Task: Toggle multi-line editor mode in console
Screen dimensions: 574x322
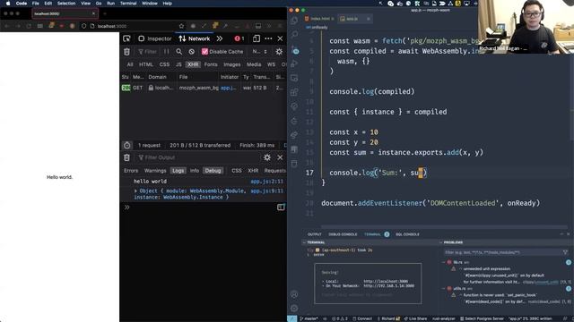Action: (281, 208)
